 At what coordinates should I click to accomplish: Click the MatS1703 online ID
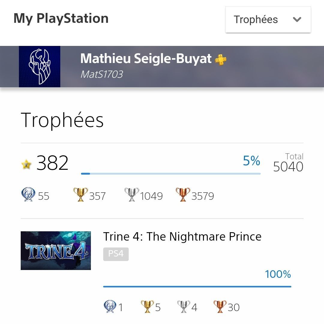pyautogui.click(x=102, y=74)
